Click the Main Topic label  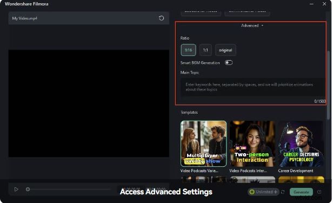point(190,73)
